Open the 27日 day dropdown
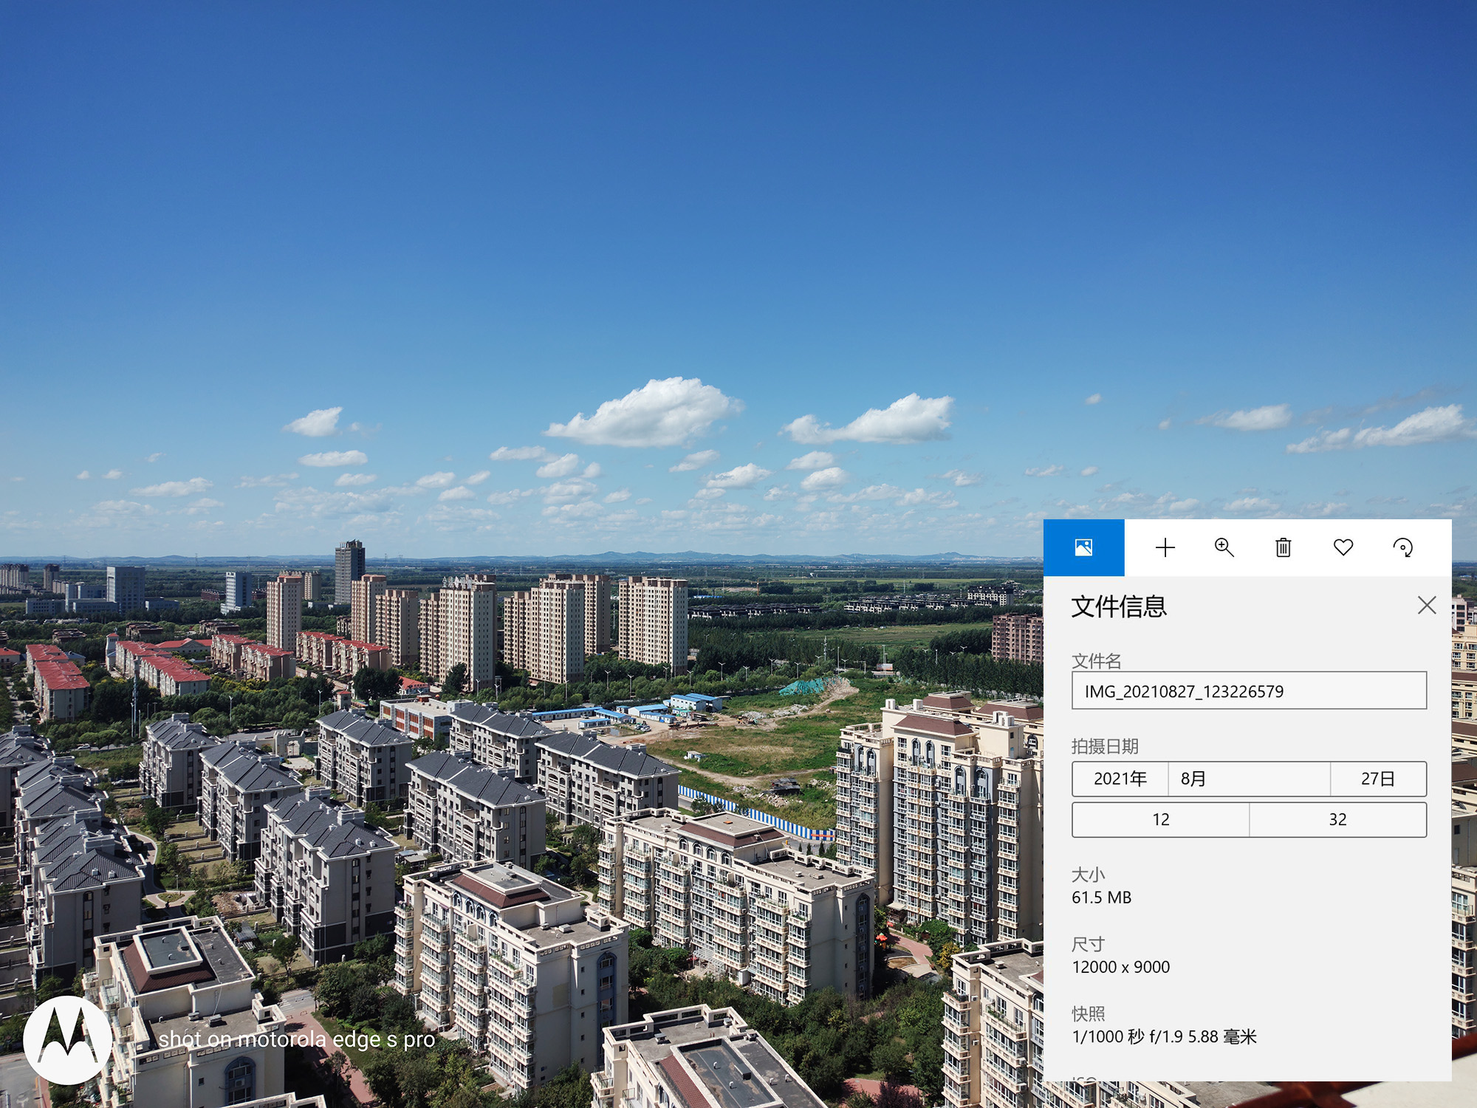 [1377, 779]
